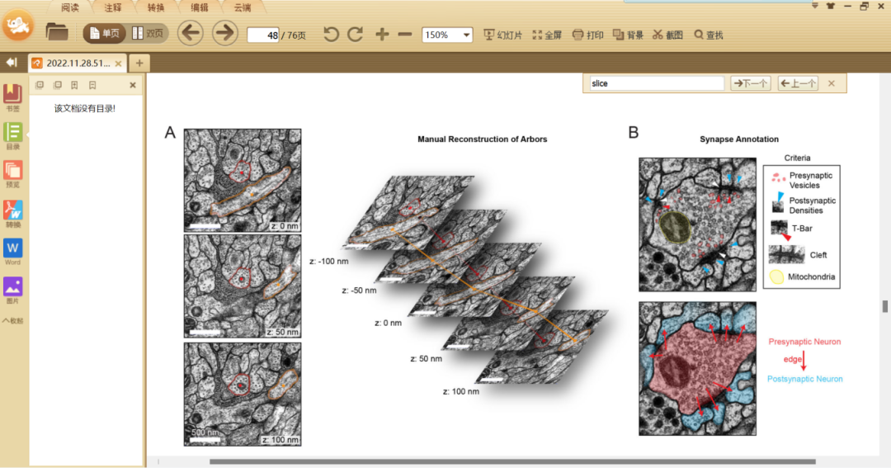
Task: Click the 'z: 50 nm' micrograph in panel A
Action: [x=243, y=286]
